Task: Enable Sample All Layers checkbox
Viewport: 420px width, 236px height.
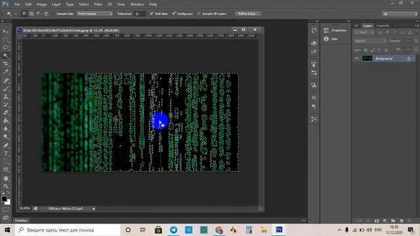Action: [199, 14]
